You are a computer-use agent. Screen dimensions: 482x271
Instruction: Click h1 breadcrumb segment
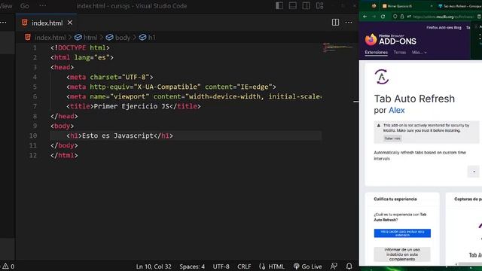point(152,38)
